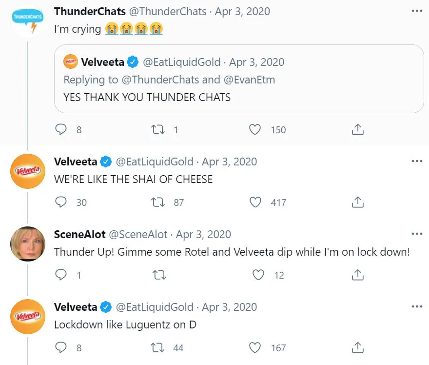
Task: Share the 'Lockdown like Luguentz on D' tweet
Action: (357, 348)
